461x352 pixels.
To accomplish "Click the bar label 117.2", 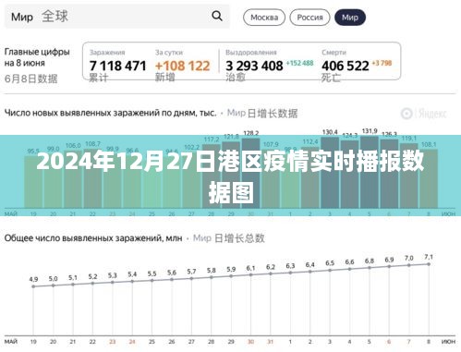I will pos(212,140).
